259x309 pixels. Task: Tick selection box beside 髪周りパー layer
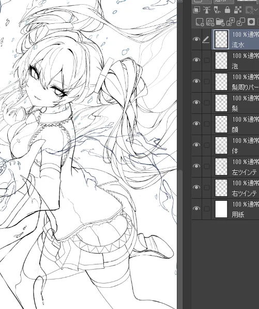(206, 81)
